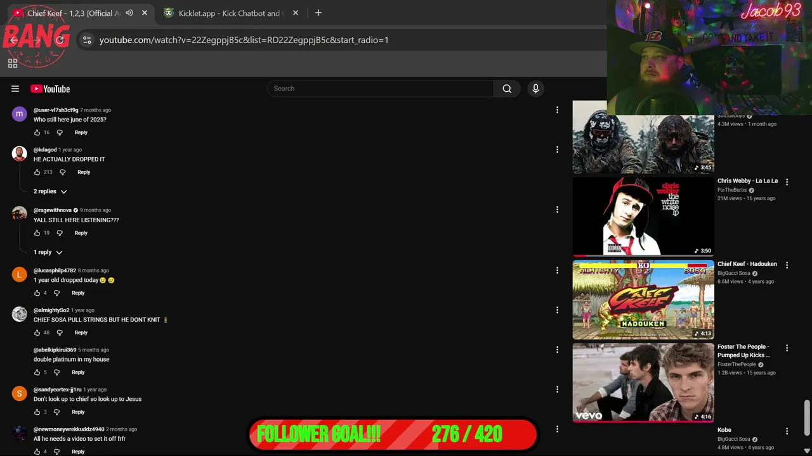This screenshot has height=456, width=812.
Task: Open the $uicideboy$ camo thumbnail video
Action: [x=643, y=137]
